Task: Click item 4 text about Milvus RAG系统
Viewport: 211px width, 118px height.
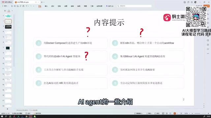Action: (142, 56)
